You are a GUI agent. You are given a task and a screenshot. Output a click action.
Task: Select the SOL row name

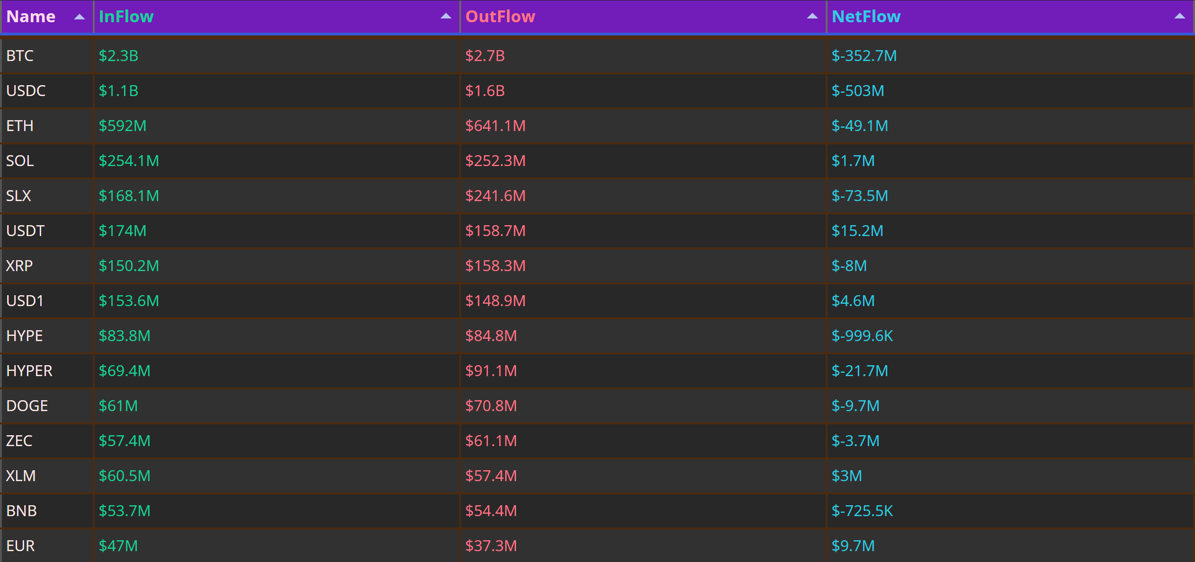20,161
